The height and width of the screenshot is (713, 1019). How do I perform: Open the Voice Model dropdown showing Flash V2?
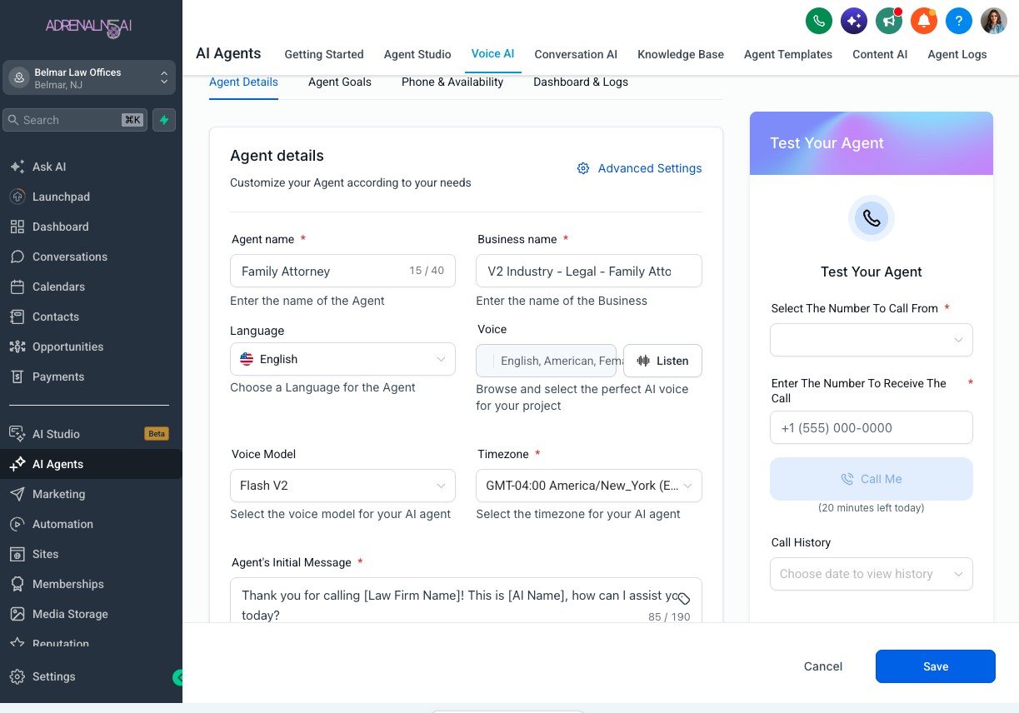pyautogui.click(x=342, y=486)
